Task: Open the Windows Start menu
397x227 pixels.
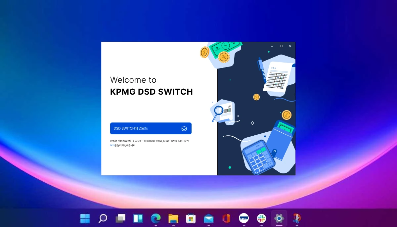Action: (x=85, y=218)
